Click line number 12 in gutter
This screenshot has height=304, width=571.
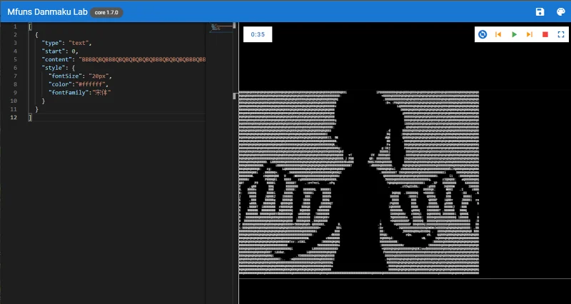(14, 117)
